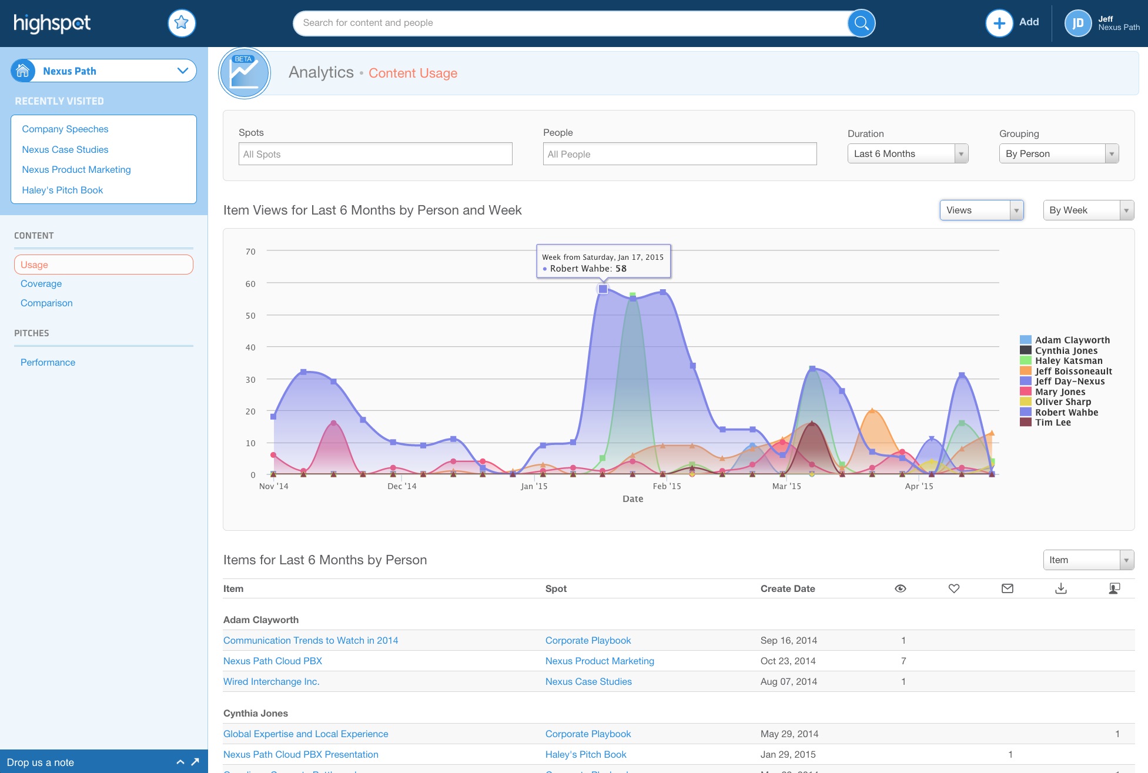Click Content Usage breadcrumb title

[x=413, y=73]
